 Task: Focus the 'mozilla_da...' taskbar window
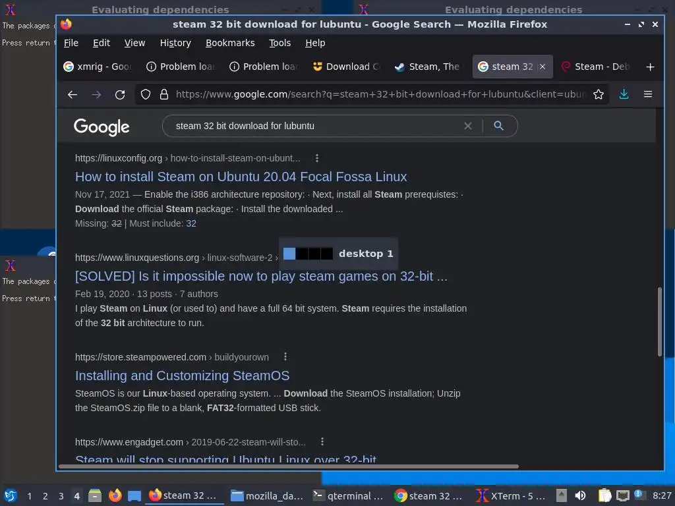[268, 495]
